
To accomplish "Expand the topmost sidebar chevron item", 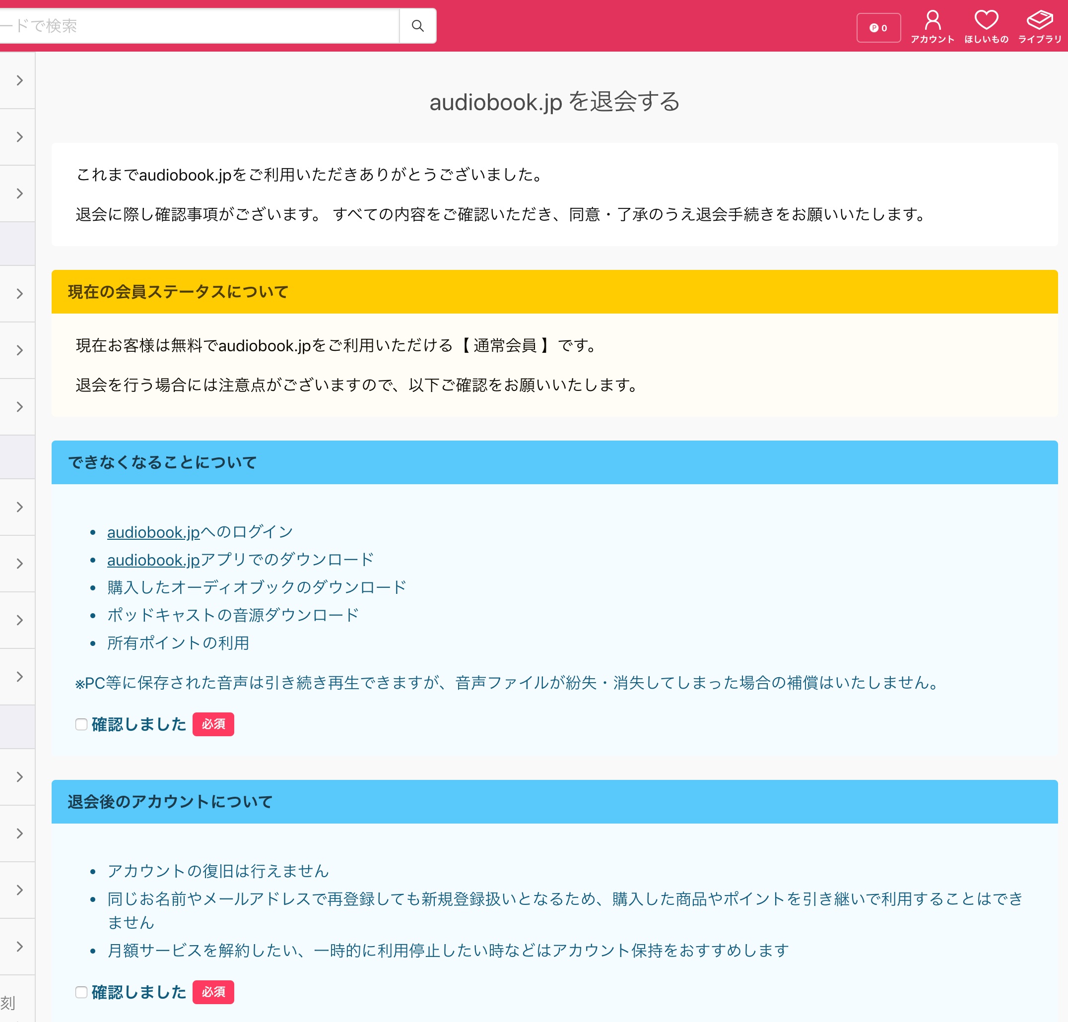I will click(19, 81).
